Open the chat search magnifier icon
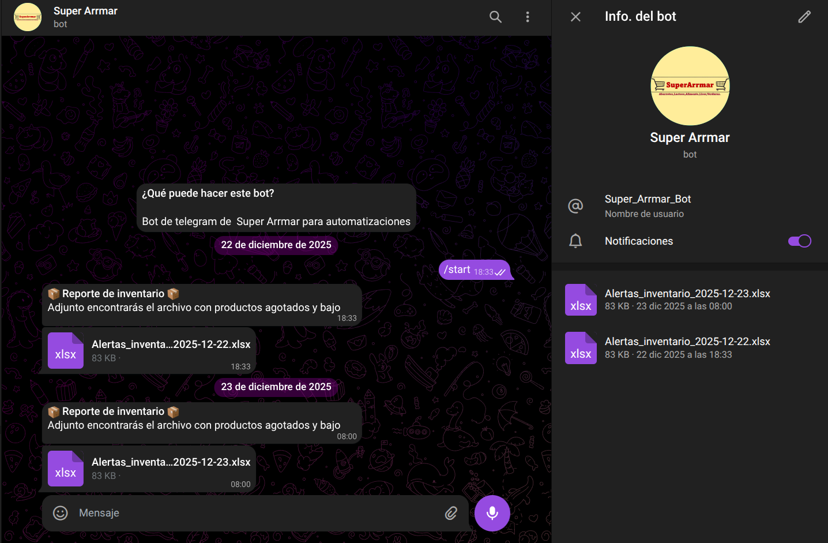Viewport: 828px width, 543px height. click(495, 17)
